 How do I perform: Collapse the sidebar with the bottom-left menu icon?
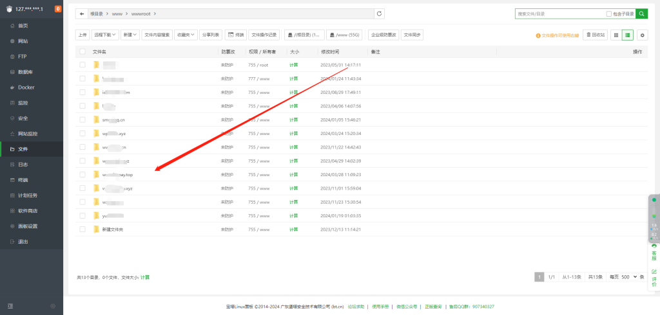(10, 306)
